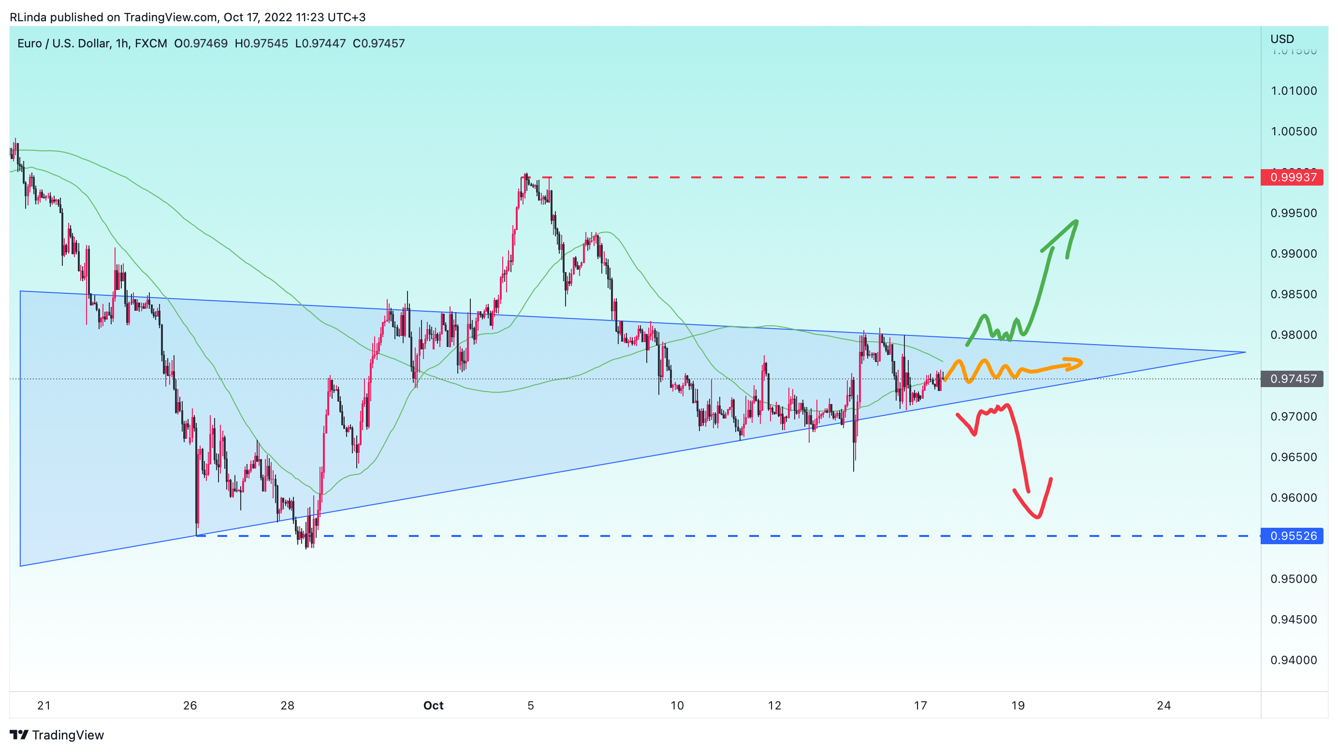Click date 12 on the time axis
The width and height of the screenshot is (1338, 752).
[x=774, y=705]
